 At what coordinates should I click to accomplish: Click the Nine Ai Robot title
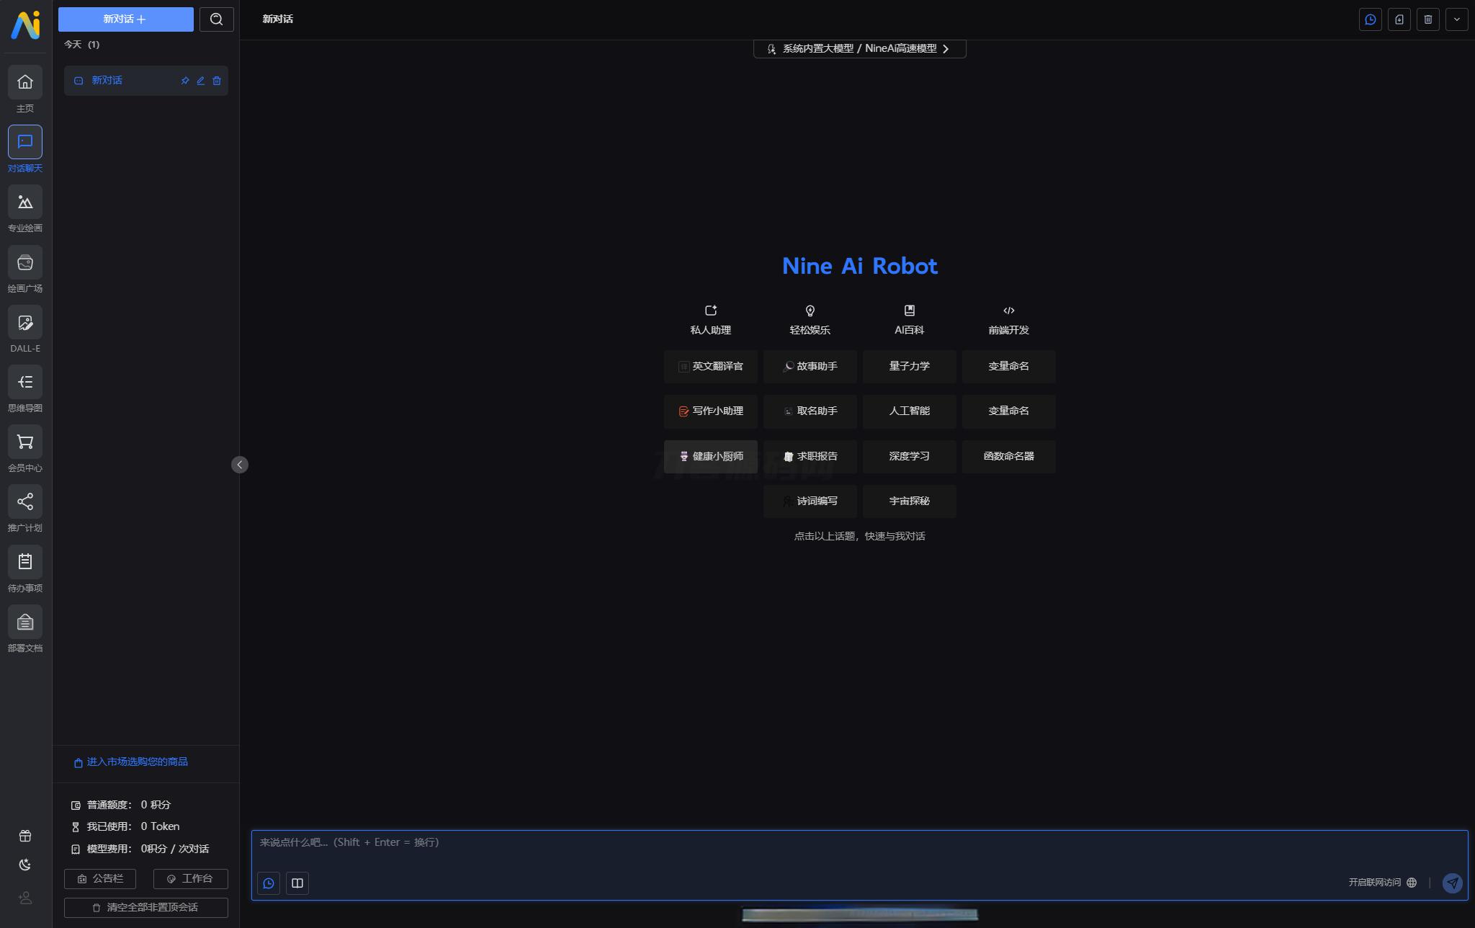(860, 266)
